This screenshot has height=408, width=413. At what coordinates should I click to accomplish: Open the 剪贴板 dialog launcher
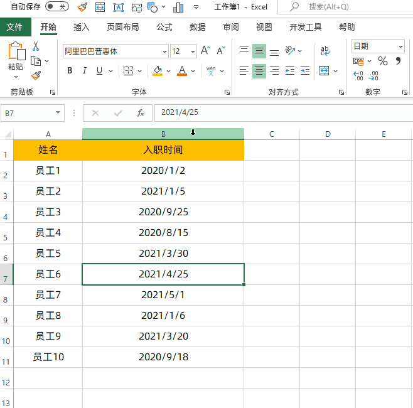[x=53, y=92]
